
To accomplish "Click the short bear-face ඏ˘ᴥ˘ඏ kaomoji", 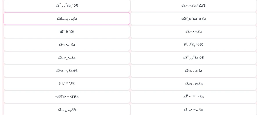I will pyautogui.click(x=67, y=32).
